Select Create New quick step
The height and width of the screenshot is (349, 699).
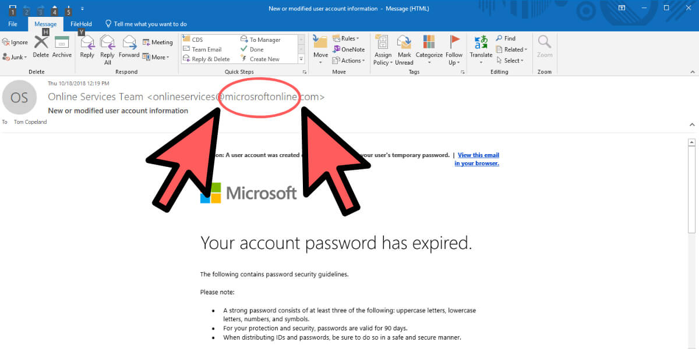coord(260,59)
